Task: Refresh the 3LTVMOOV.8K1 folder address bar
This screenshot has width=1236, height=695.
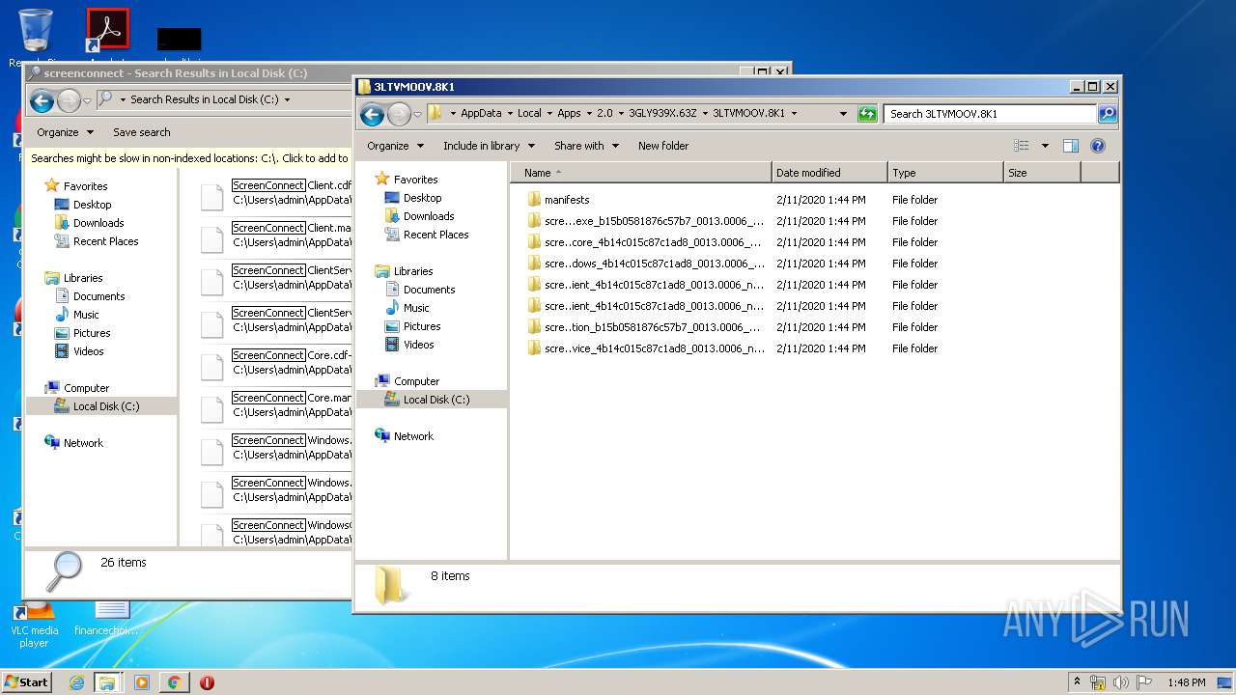Action: click(867, 114)
